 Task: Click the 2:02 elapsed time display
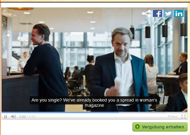pos(23,117)
